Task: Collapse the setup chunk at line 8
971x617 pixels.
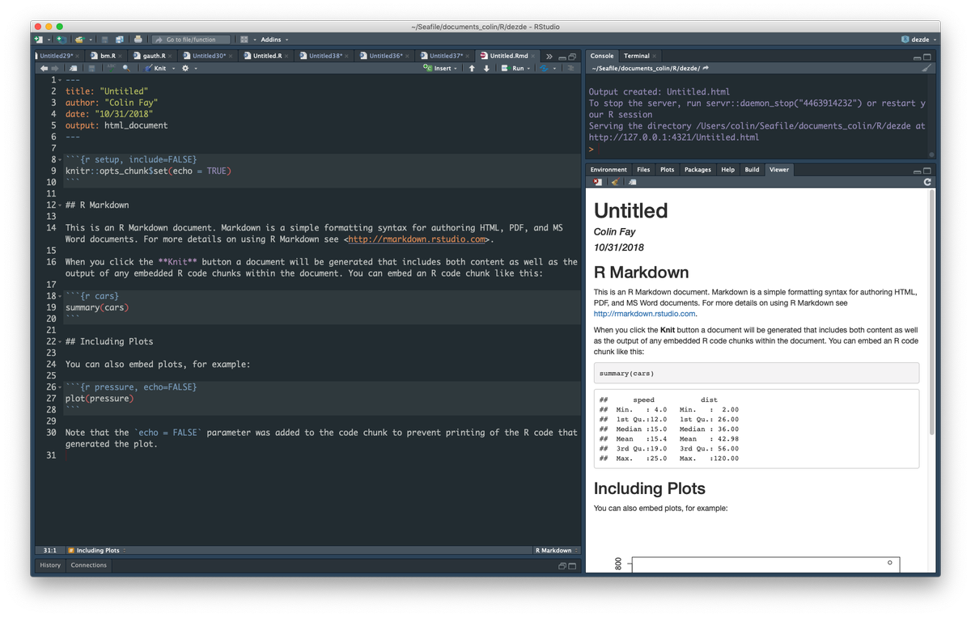Action: click(x=60, y=160)
